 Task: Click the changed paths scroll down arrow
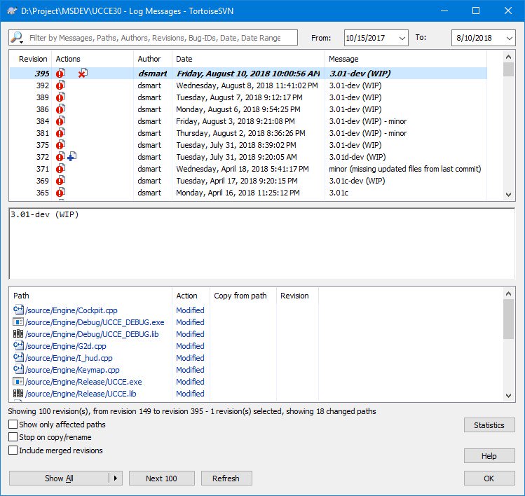[x=508, y=396]
